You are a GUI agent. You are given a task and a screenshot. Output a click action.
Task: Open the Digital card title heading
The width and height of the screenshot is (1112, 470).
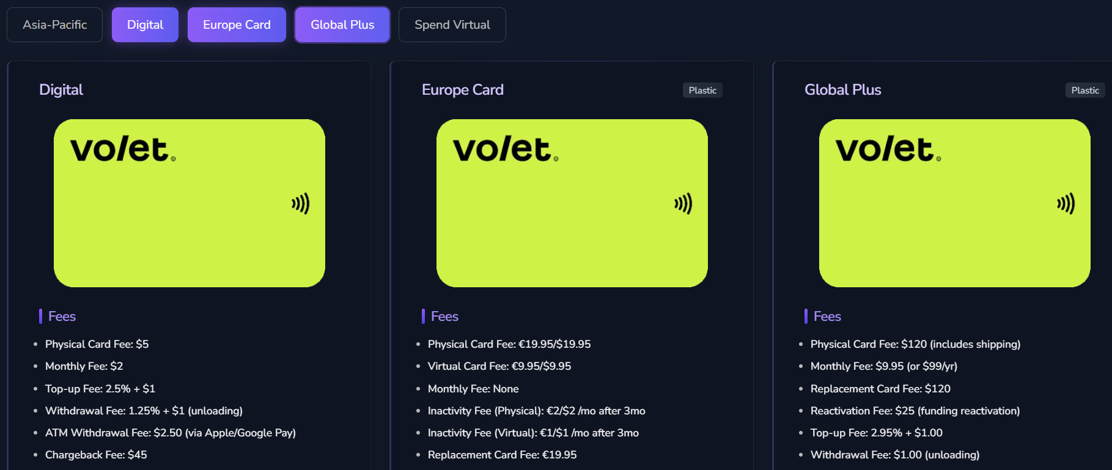61,90
